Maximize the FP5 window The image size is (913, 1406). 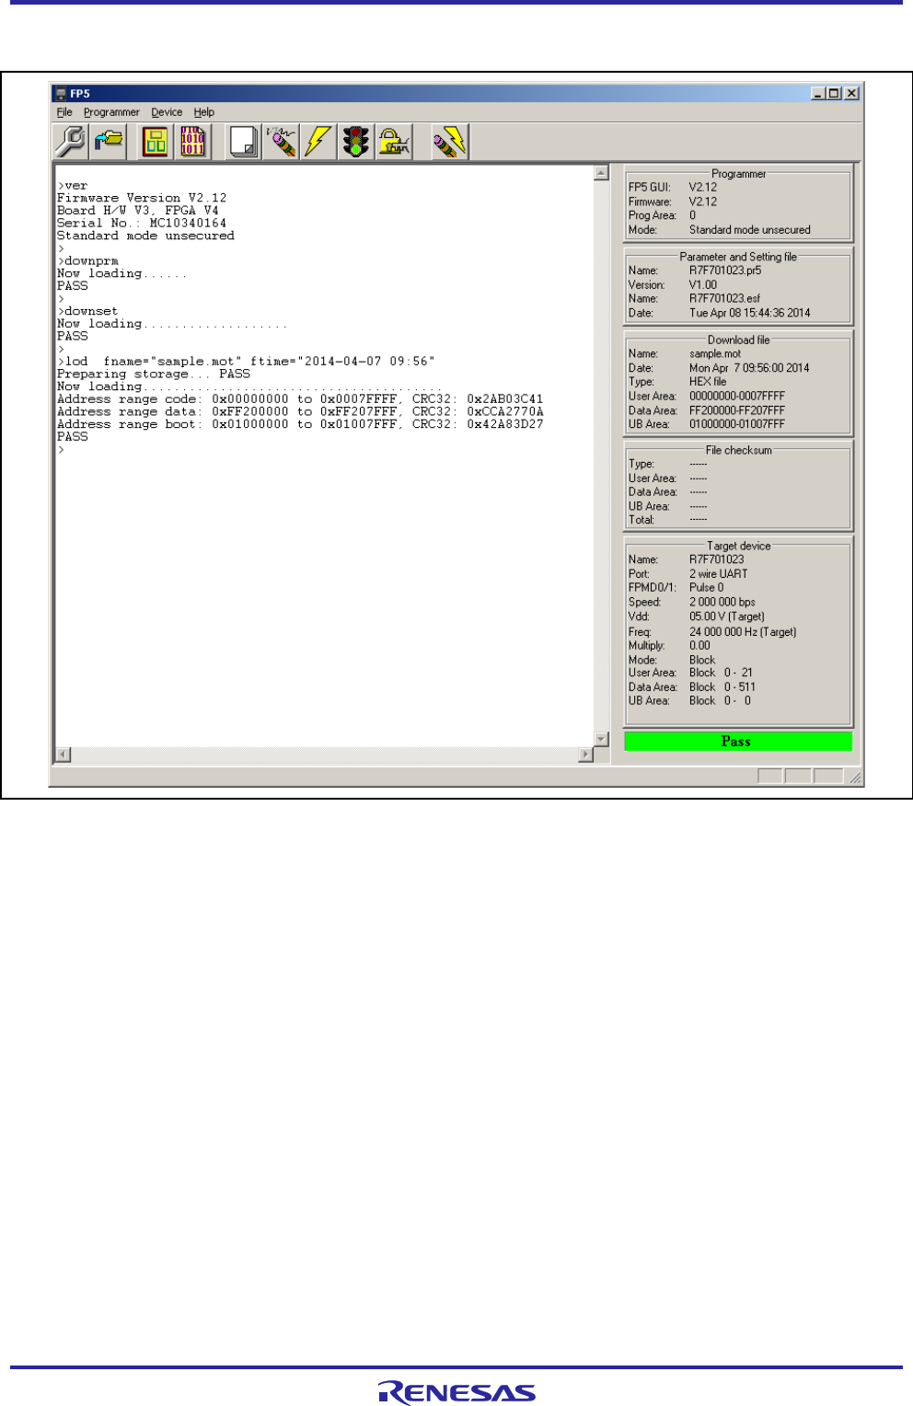click(833, 93)
